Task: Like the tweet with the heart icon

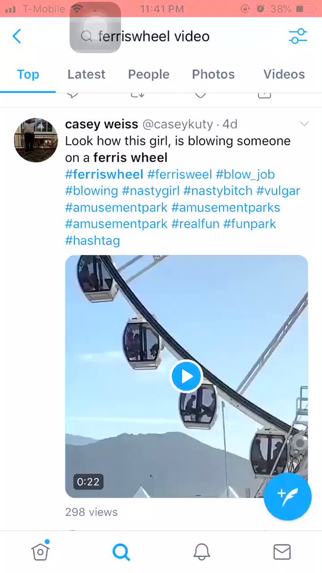Action: click(x=200, y=94)
